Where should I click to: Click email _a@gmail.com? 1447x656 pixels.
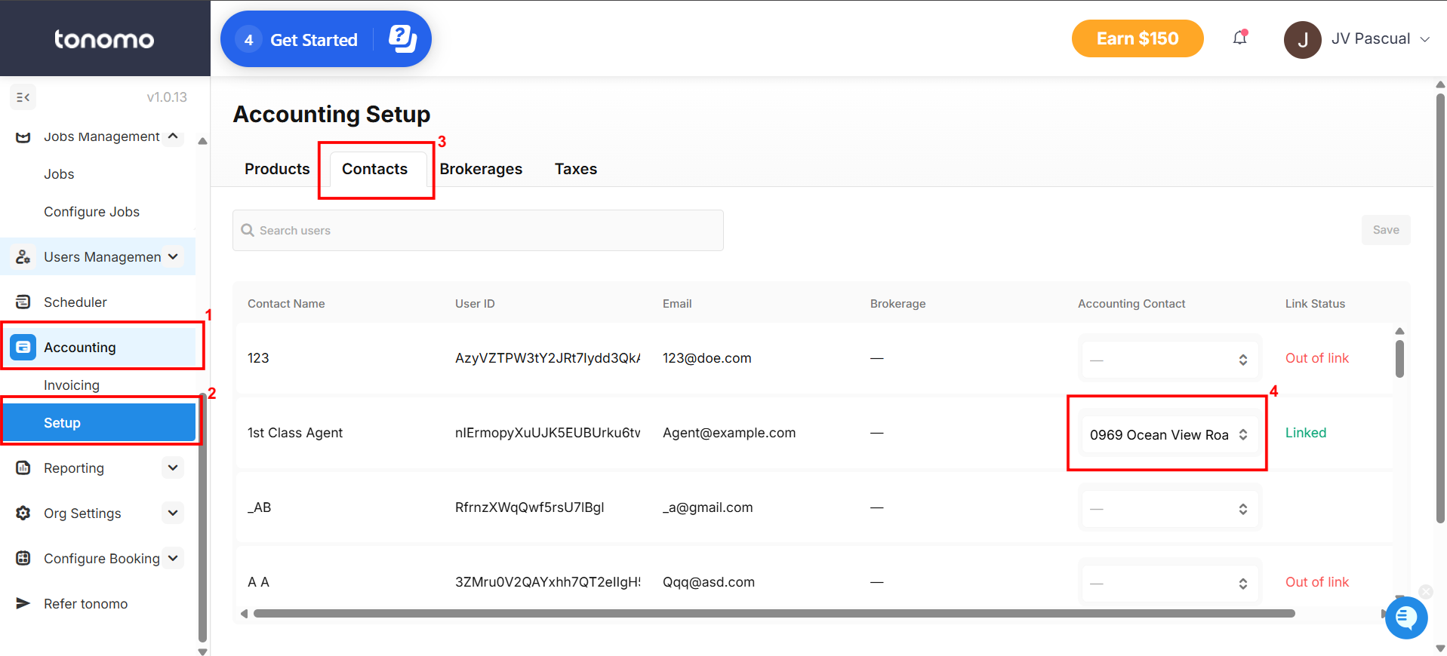click(x=707, y=507)
